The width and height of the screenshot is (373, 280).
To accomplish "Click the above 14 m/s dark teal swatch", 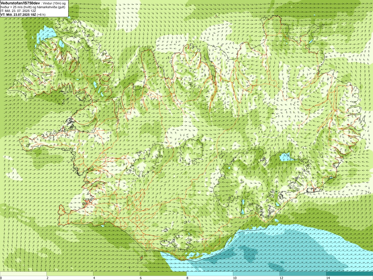I will (x=350, y=274).
